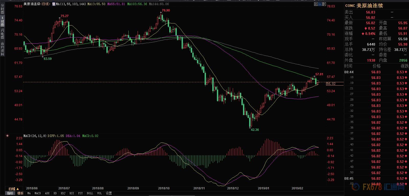
Task: Switch to the 分时图 side tab
Action: pyautogui.click(x=2, y=9)
